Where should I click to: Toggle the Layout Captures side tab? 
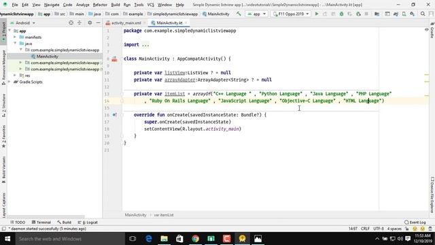tap(3, 205)
